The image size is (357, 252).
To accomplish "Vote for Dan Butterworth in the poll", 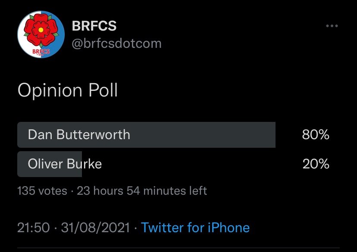I will (x=173, y=135).
